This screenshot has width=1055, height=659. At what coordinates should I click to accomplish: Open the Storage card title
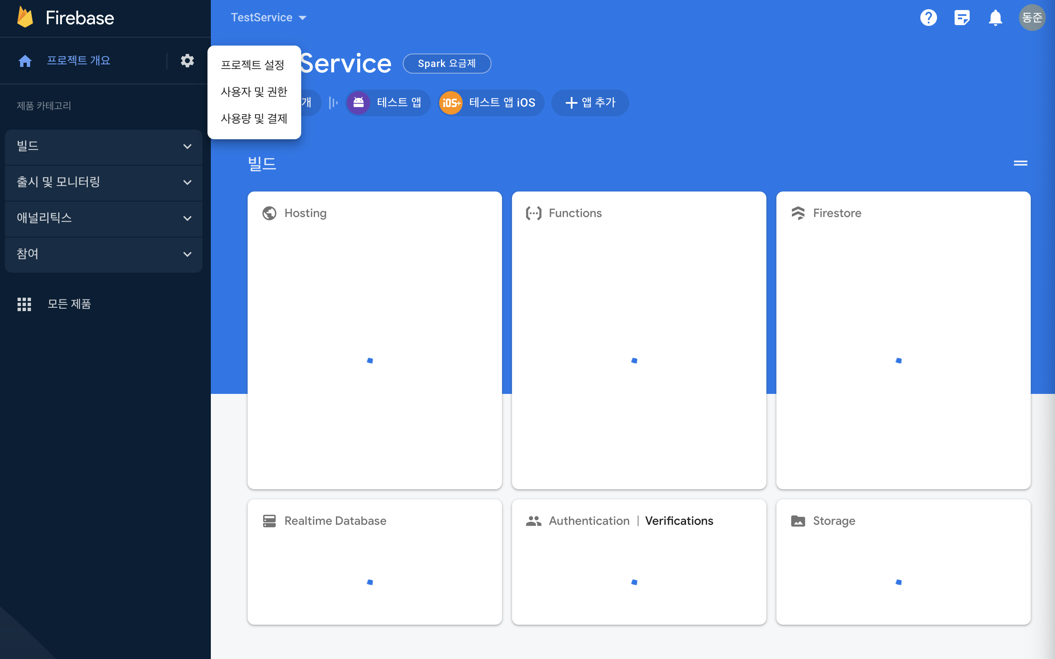(834, 521)
